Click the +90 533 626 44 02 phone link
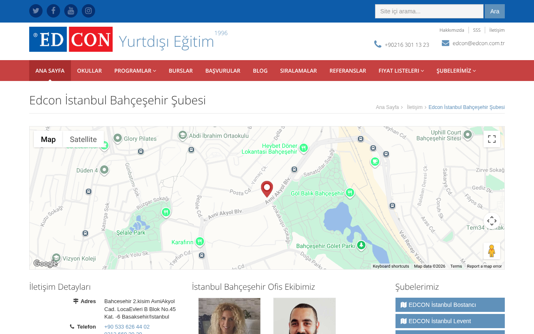 [127, 327]
